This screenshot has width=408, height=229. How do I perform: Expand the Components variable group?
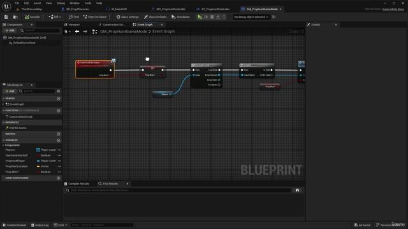(3, 145)
